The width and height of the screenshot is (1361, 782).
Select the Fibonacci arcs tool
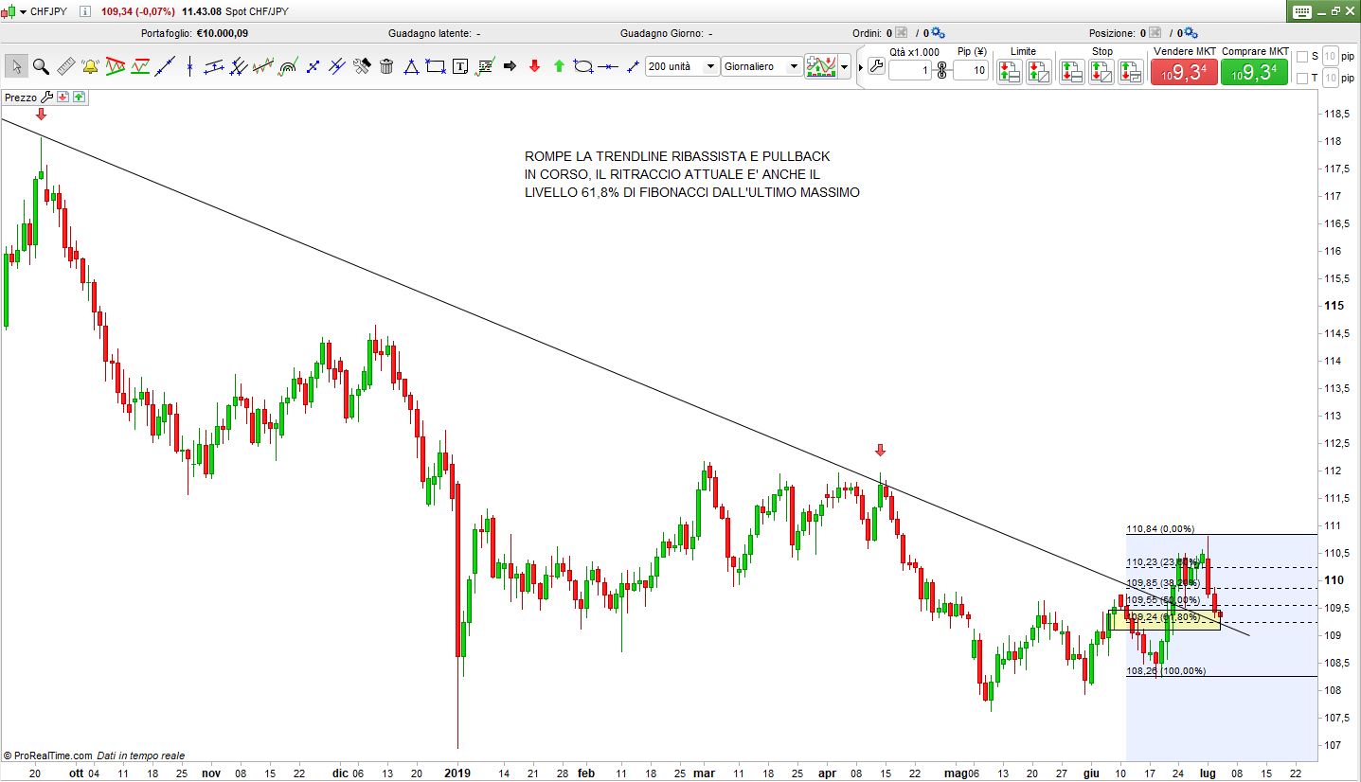288,66
